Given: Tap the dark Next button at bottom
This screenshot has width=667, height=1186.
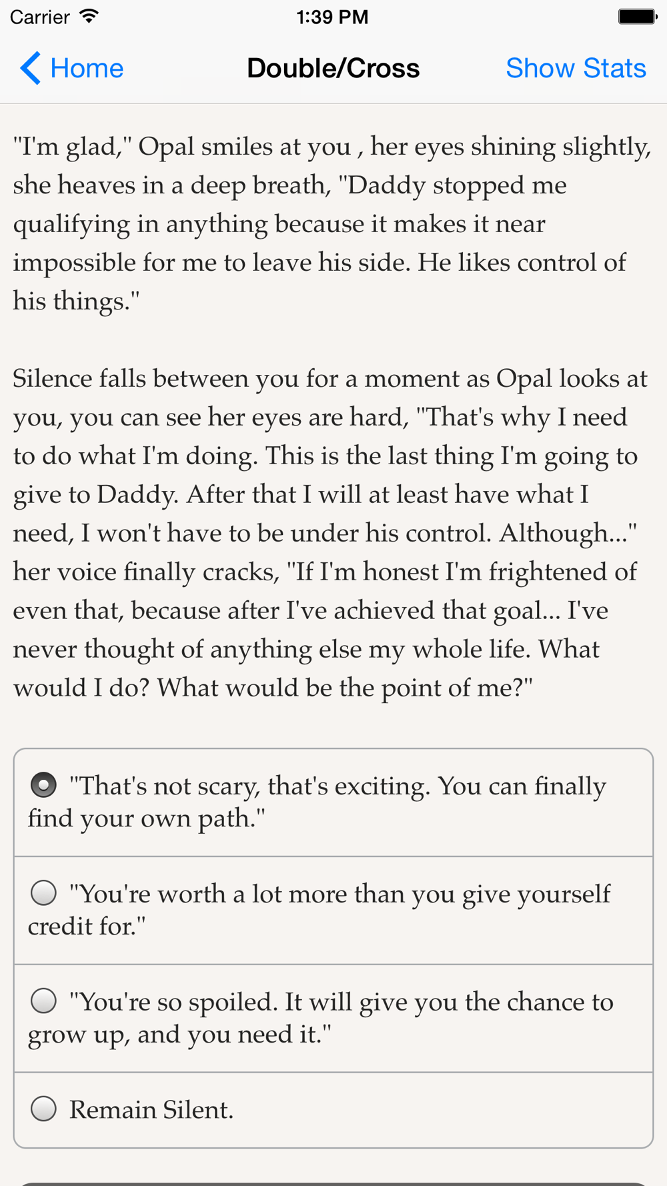Looking at the screenshot, I should click(333, 1183).
